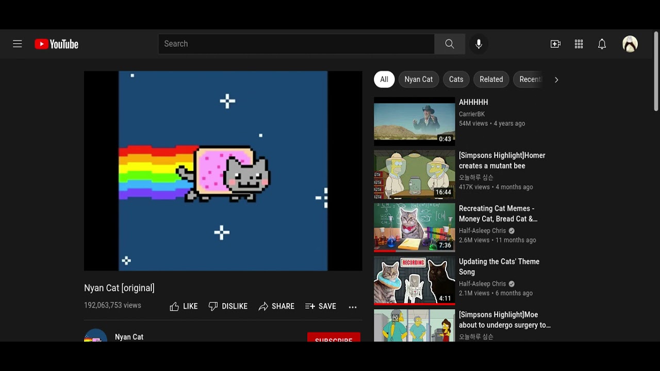This screenshot has width=660, height=371.
Task: Subscribe to the Nyan Cat channel
Action: (x=334, y=338)
